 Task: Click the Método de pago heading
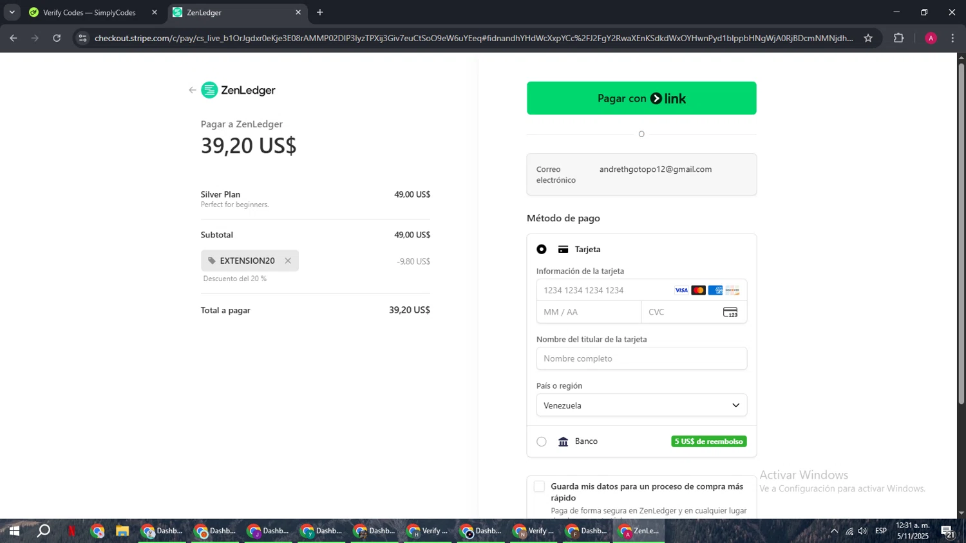tap(563, 218)
